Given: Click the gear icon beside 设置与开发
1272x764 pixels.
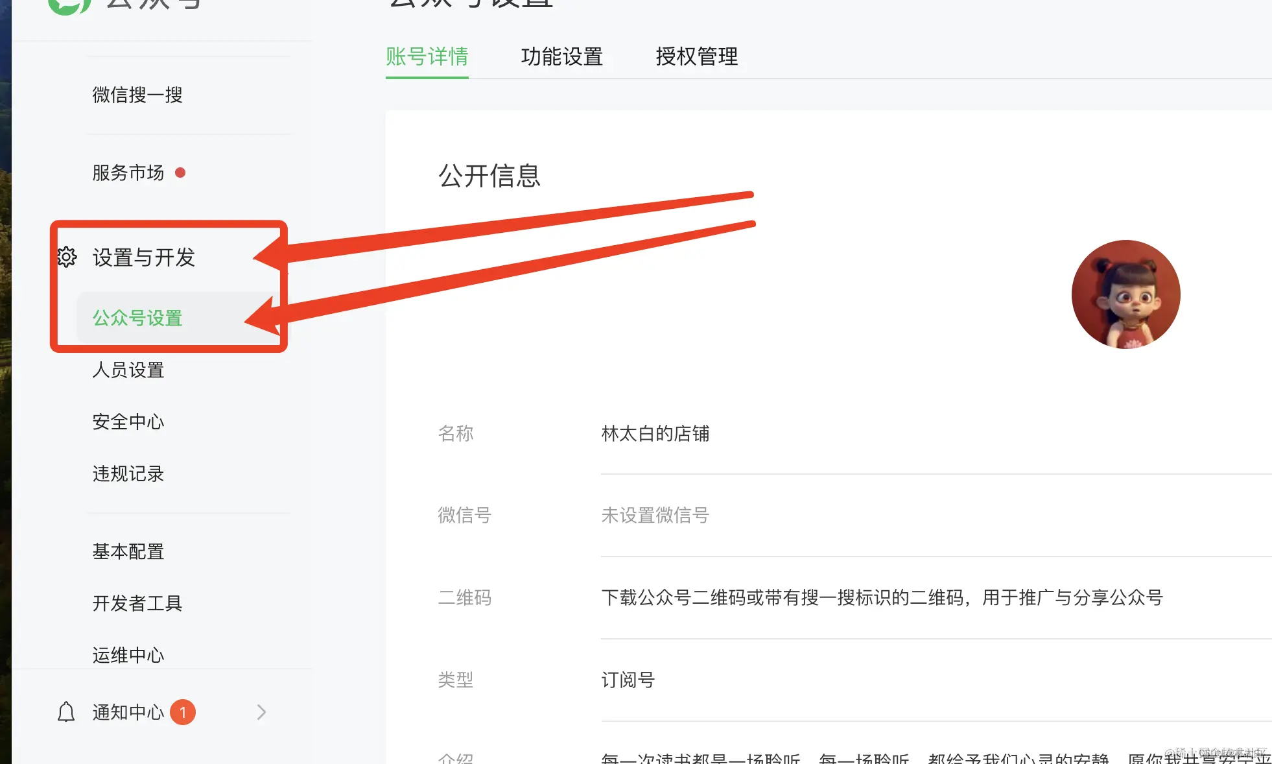Looking at the screenshot, I should click(x=67, y=257).
